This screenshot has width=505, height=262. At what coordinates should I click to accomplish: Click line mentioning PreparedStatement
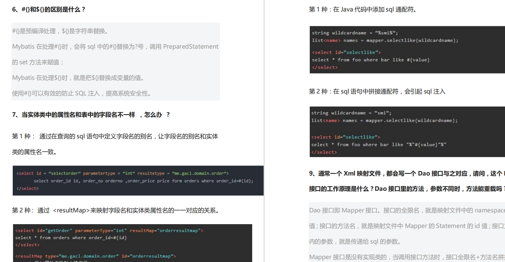115,47
